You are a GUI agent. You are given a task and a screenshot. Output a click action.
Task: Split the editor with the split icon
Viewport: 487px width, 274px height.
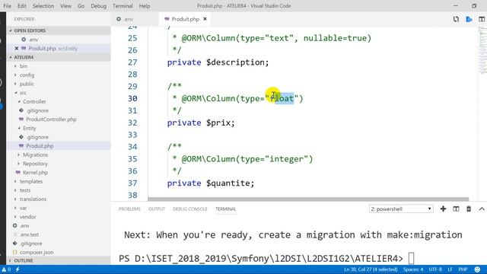tap(482, 19)
